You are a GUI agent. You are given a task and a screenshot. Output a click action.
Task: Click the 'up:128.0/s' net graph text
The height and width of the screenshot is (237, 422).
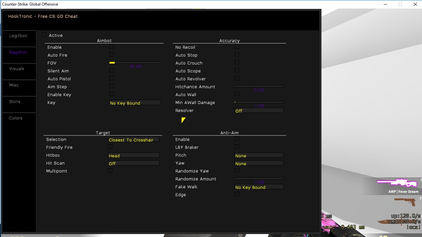(x=406, y=216)
